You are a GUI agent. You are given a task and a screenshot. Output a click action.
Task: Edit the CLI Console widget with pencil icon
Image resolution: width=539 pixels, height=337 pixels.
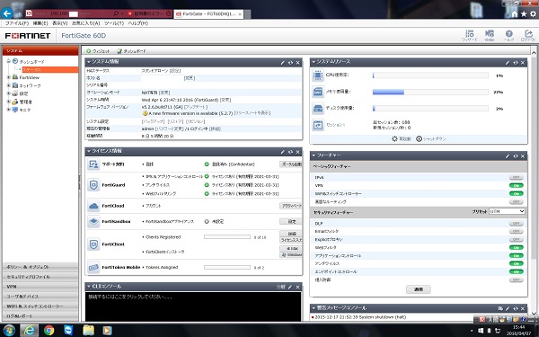(290, 287)
